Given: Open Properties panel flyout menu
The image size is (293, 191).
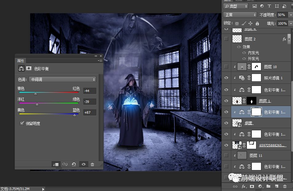Looking at the screenshot, I should coord(100,60).
